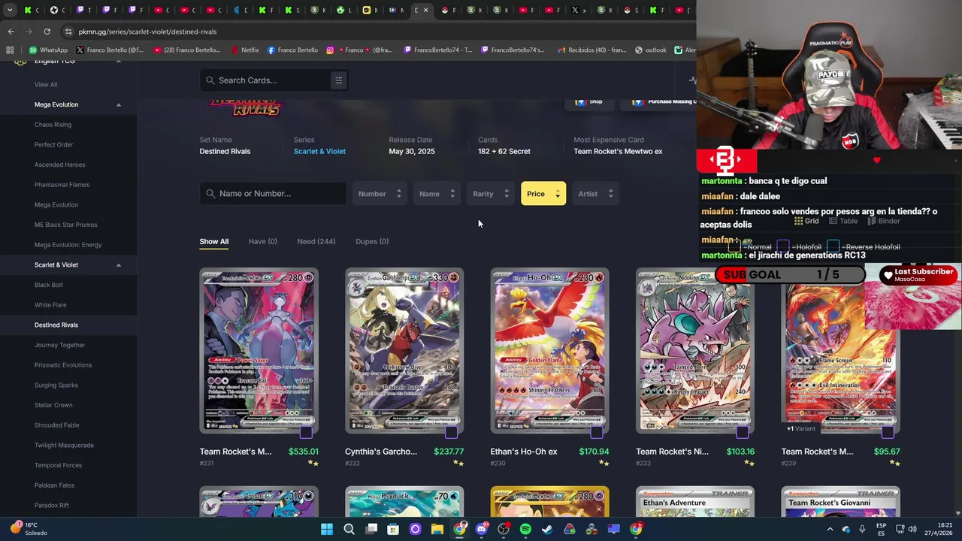
Task: Tick holofoil box on Ethan's Ho-Oh ex
Action: pyautogui.click(x=597, y=432)
